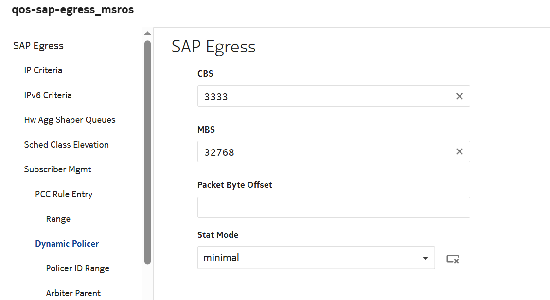Select Dynamic Policer in the sidebar
The image size is (550, 300).
[x=67, y=243]
